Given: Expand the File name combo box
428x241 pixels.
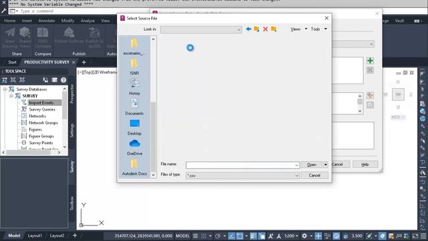Looking at the screenshot, I should [297, 165].
